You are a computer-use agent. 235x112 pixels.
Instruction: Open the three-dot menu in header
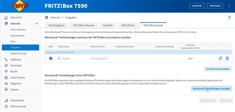coord(229,6)
